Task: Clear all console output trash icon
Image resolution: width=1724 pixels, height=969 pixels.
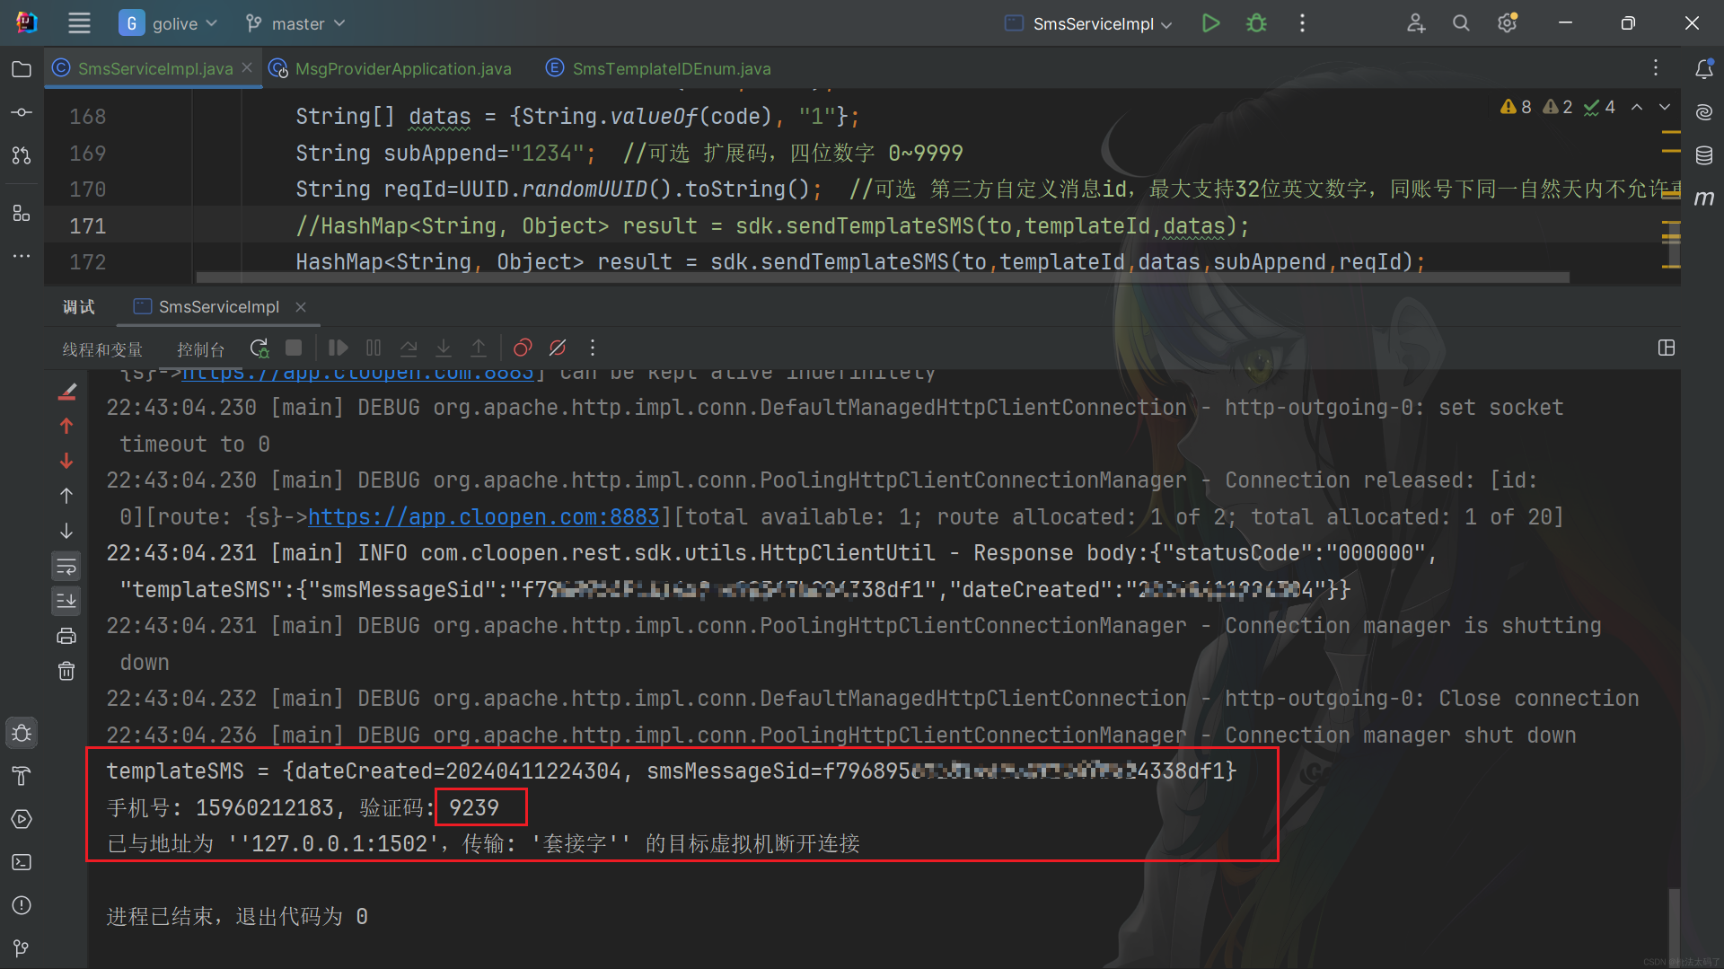Action: (66, 671)
